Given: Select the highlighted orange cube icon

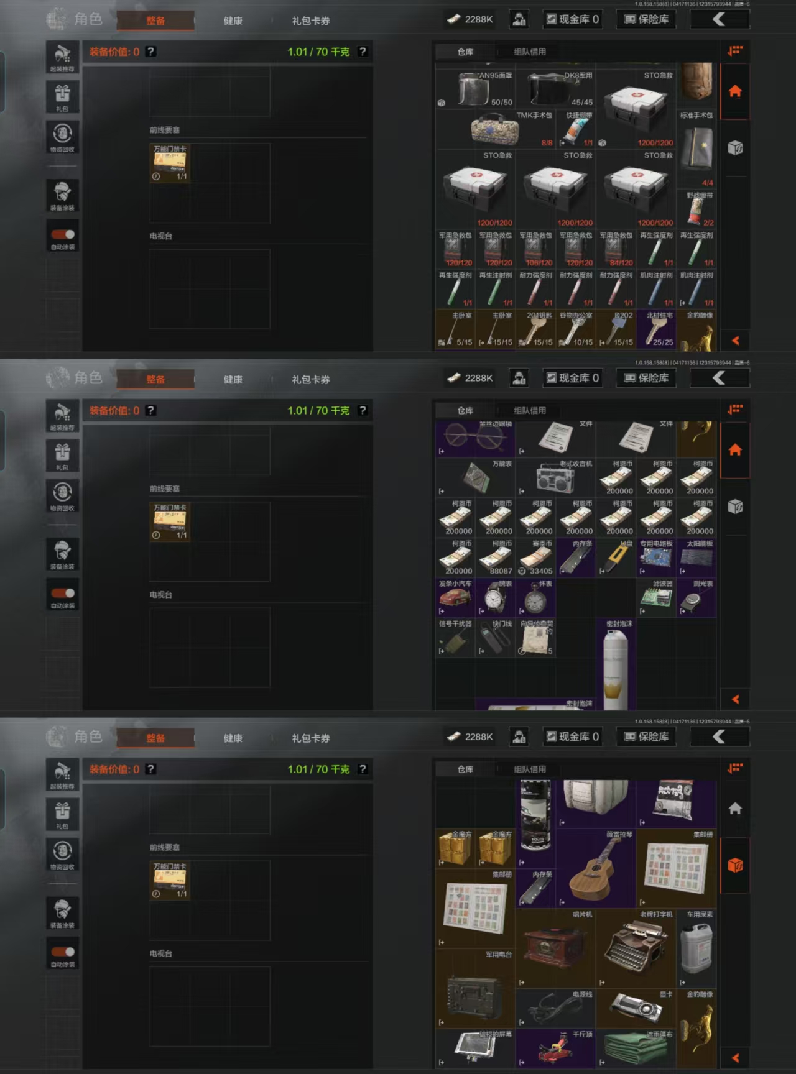Looking at the screenshot, I should pyautogui.click(x=735, y=865).
